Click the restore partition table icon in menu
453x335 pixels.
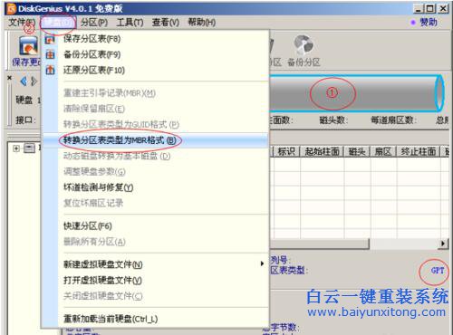click(50, 71)
